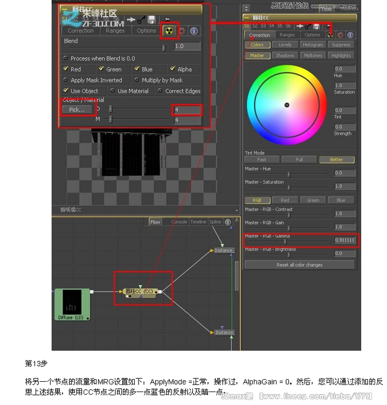387x405 pixels.
Task: Click the Master - Saturation slider handle
Action: [289, 188]
